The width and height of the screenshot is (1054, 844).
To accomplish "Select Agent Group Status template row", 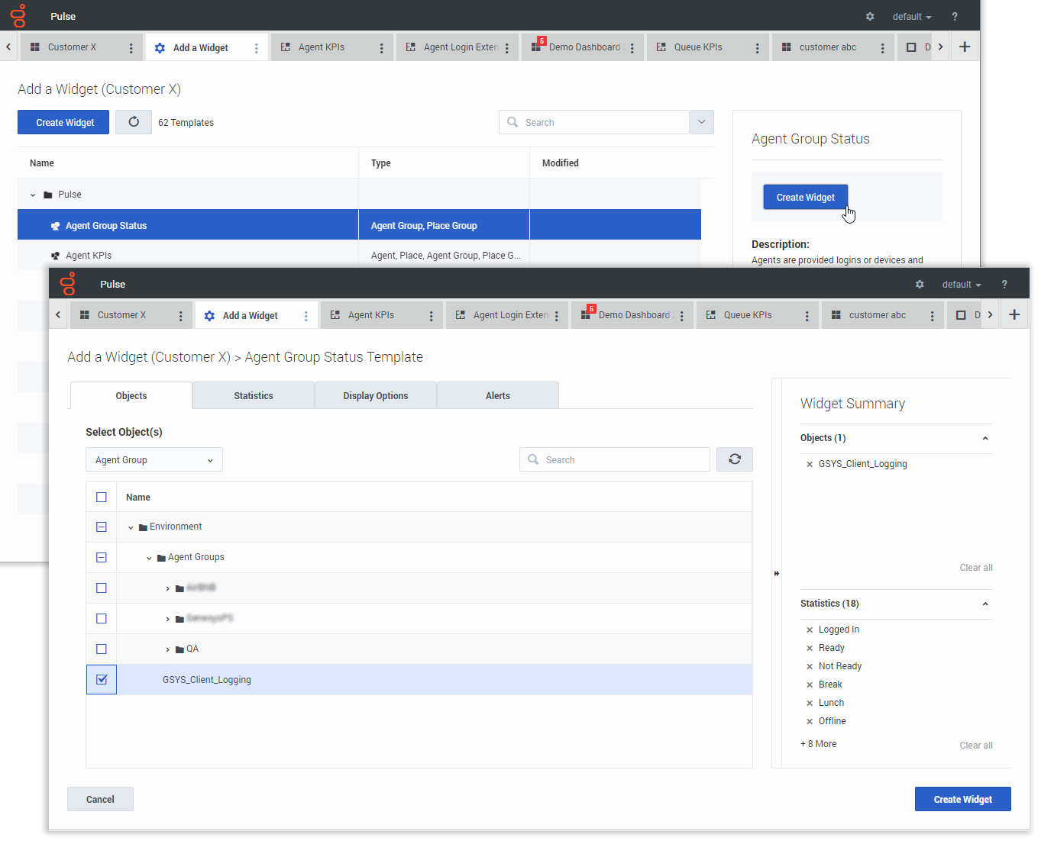I will pyautogui.click(x=359, y=225).
